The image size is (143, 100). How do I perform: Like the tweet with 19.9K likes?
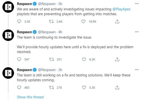point(83,22)
